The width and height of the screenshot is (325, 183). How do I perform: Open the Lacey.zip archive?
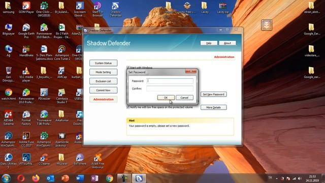pos(222,8)
